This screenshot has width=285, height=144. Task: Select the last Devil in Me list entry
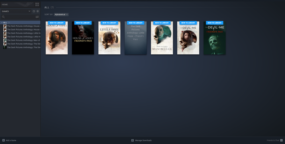tap(23, 47)
